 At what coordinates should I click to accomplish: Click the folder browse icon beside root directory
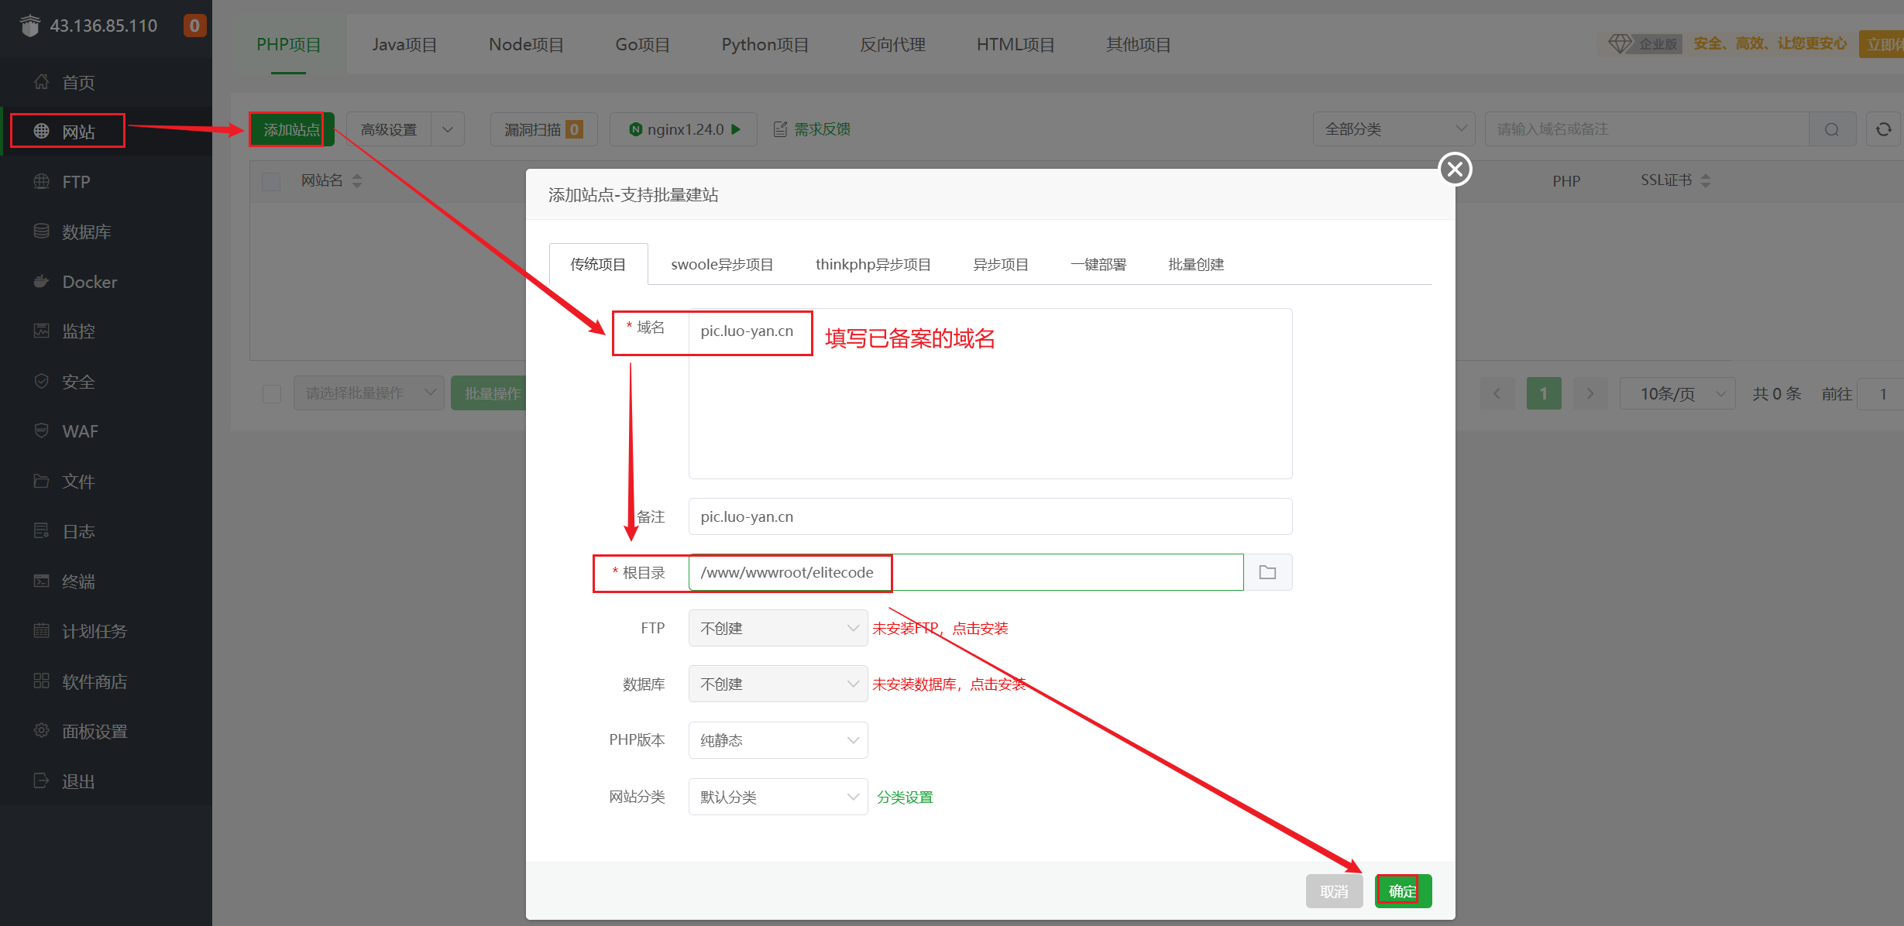point(1267,572)
